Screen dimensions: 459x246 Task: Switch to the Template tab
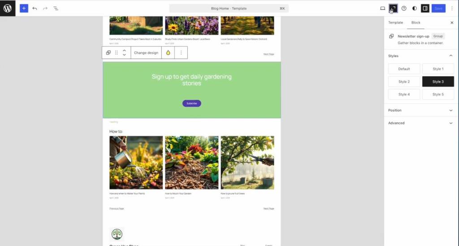tap(395, 22)
